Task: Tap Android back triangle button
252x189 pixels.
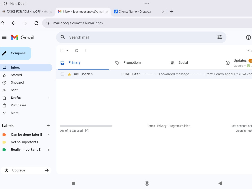Action: point(220,183)
